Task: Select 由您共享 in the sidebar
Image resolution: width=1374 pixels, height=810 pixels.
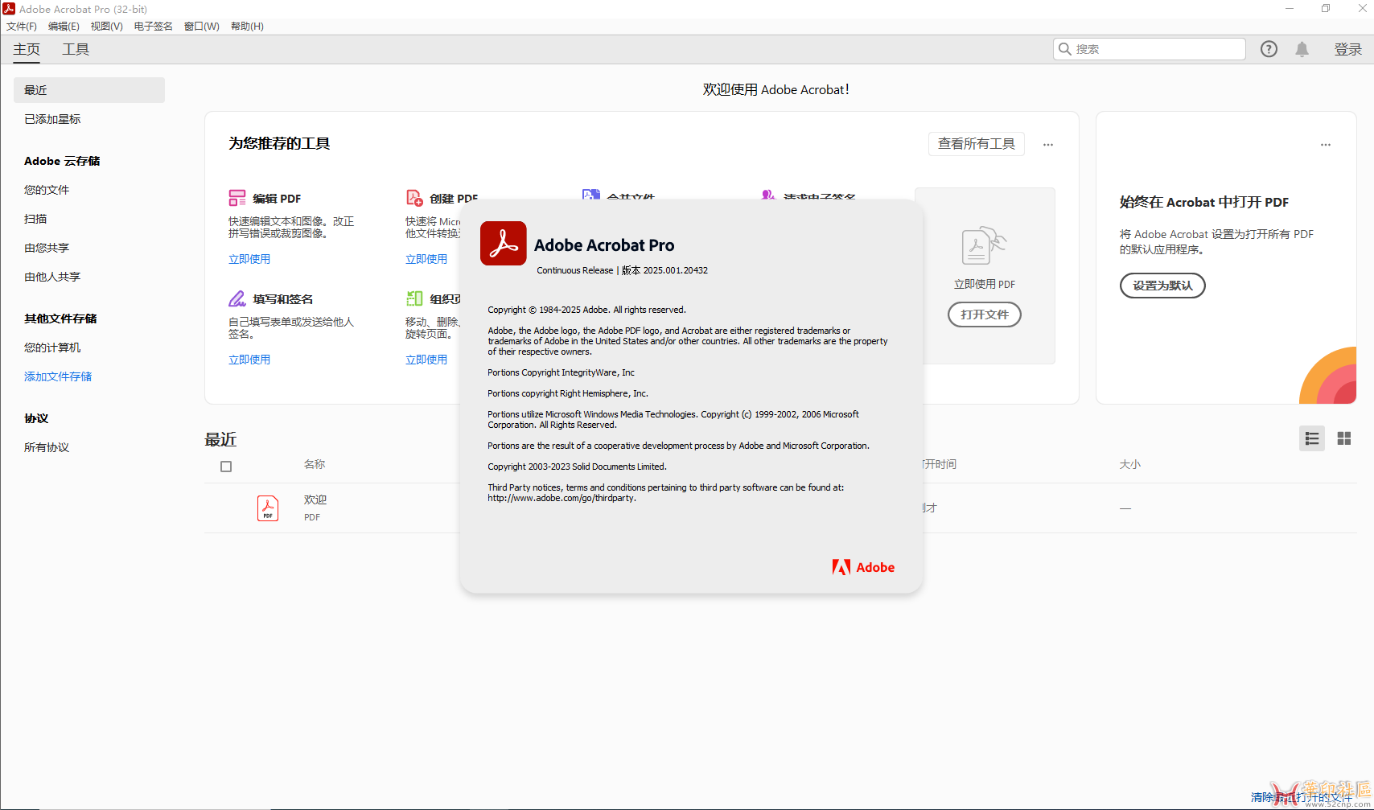Action: 47,248
